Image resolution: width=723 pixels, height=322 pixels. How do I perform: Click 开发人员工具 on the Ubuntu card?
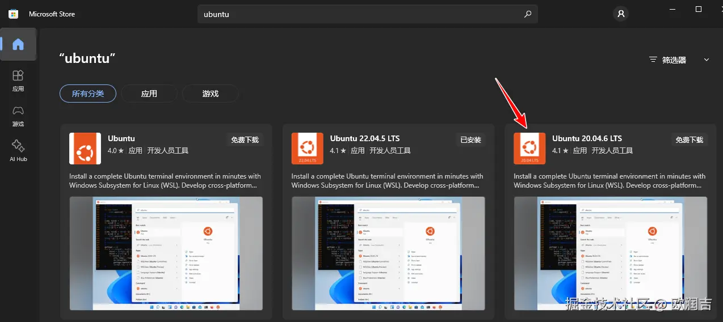[168, 151]
